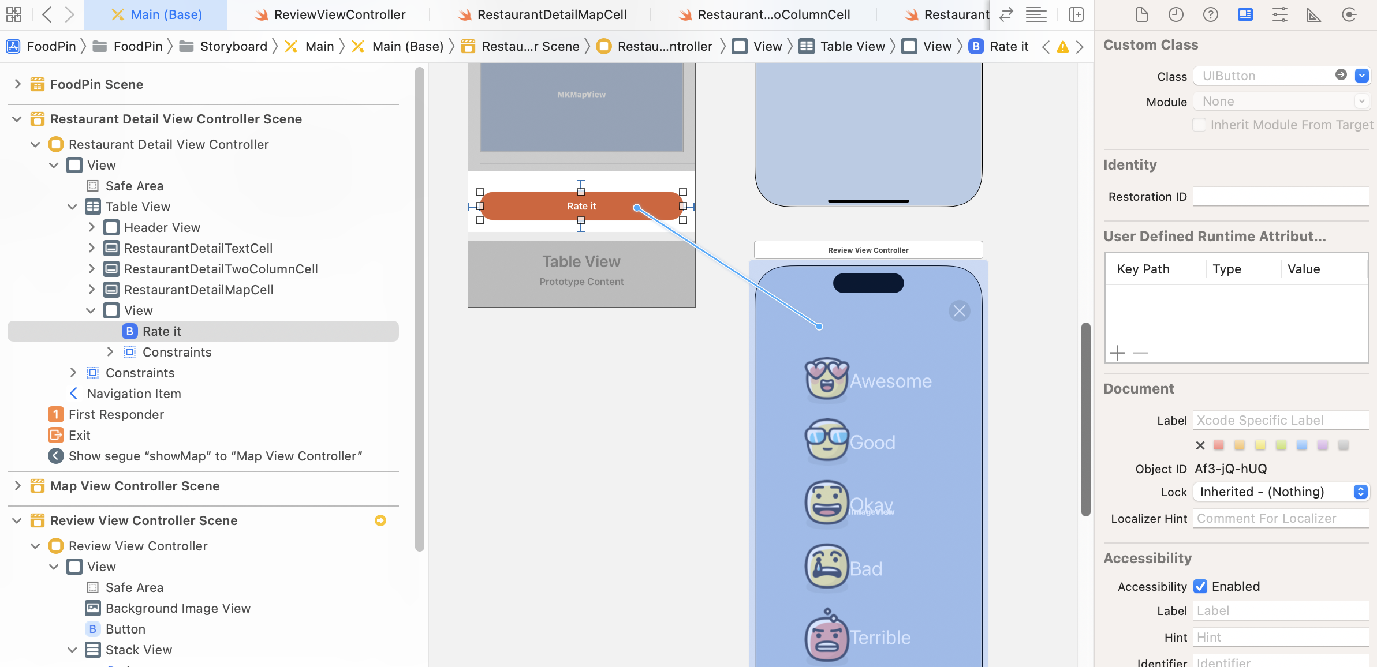Uncheck the Accessibility Enabled checkbox

(x=1201, y=586)
